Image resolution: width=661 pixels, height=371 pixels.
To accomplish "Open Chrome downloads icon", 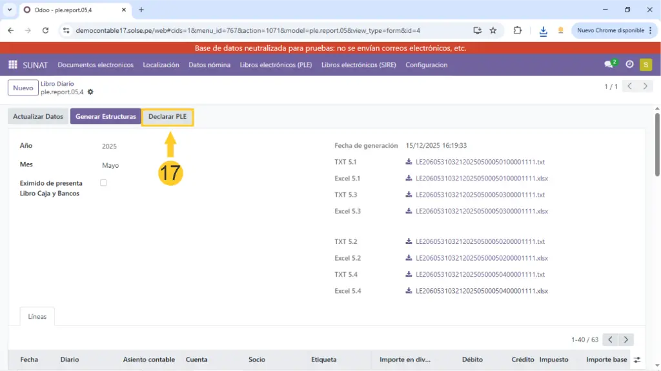I will pyautogui.click(x=543, y=30).
